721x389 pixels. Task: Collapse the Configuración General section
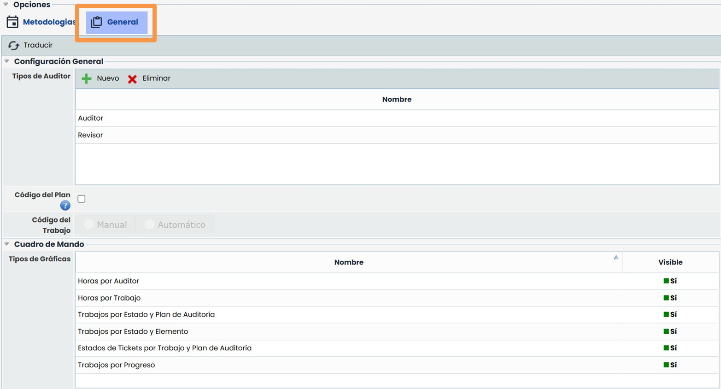click(7, 61)
